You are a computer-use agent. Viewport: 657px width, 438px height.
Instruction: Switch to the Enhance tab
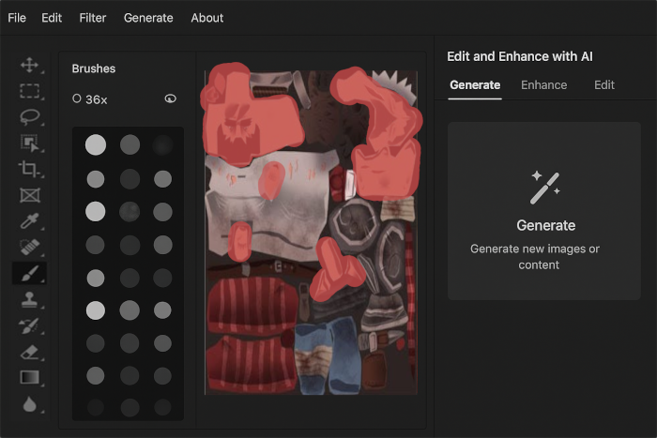click(x=543, y=85)
